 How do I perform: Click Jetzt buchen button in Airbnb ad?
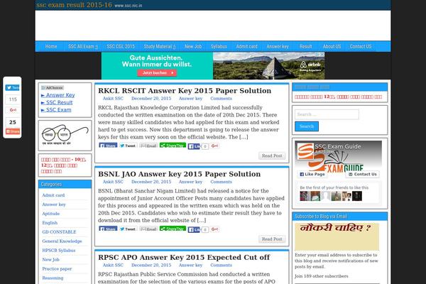157,73
